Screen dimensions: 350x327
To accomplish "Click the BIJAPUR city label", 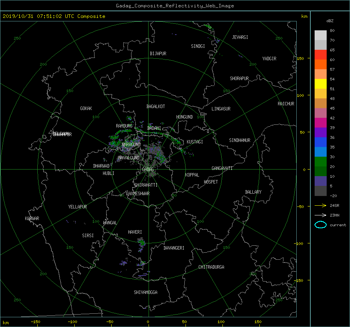I will point(158,54).
